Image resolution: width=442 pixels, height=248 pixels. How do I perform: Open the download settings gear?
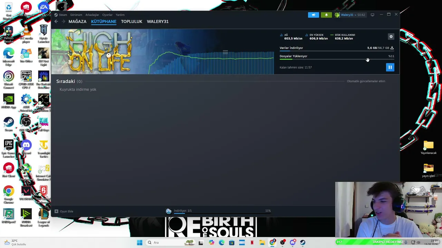click(x=391, y=37)
